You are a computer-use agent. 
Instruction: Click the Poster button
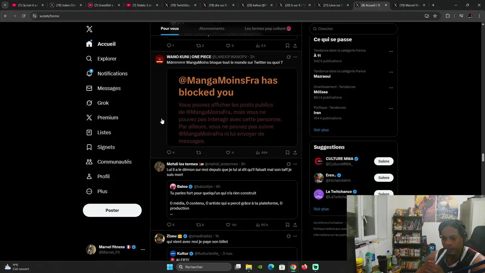click(x=112, y=210)
